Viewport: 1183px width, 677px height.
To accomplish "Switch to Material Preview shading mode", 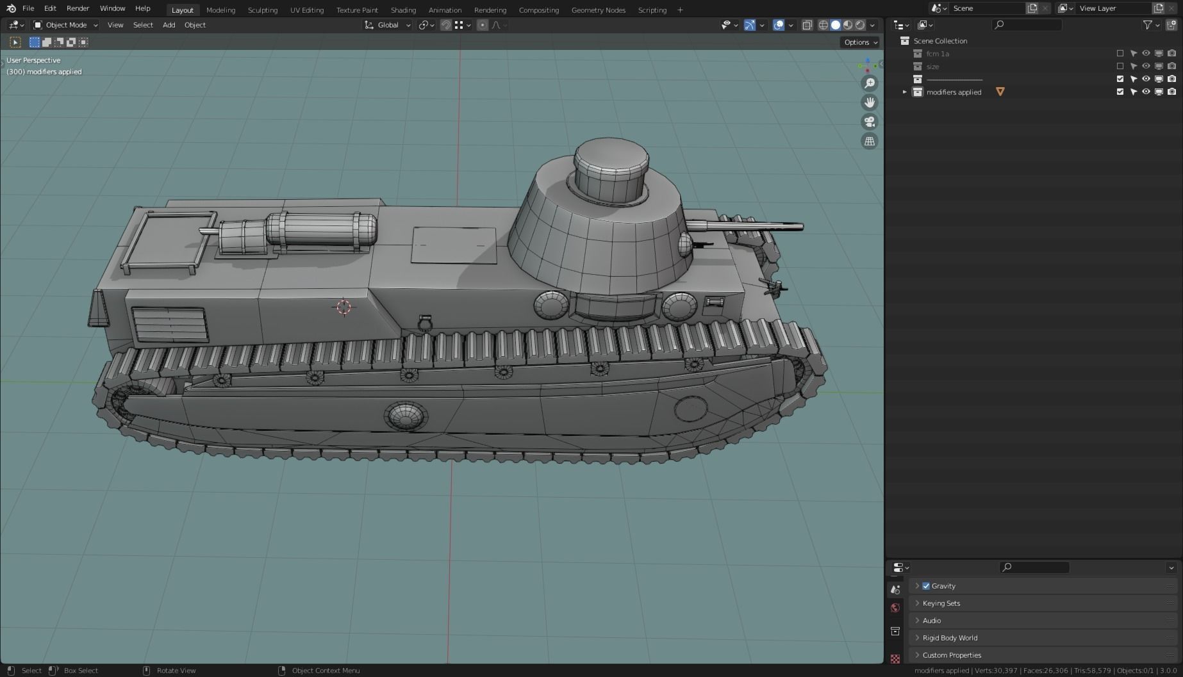I will (847, 24).
